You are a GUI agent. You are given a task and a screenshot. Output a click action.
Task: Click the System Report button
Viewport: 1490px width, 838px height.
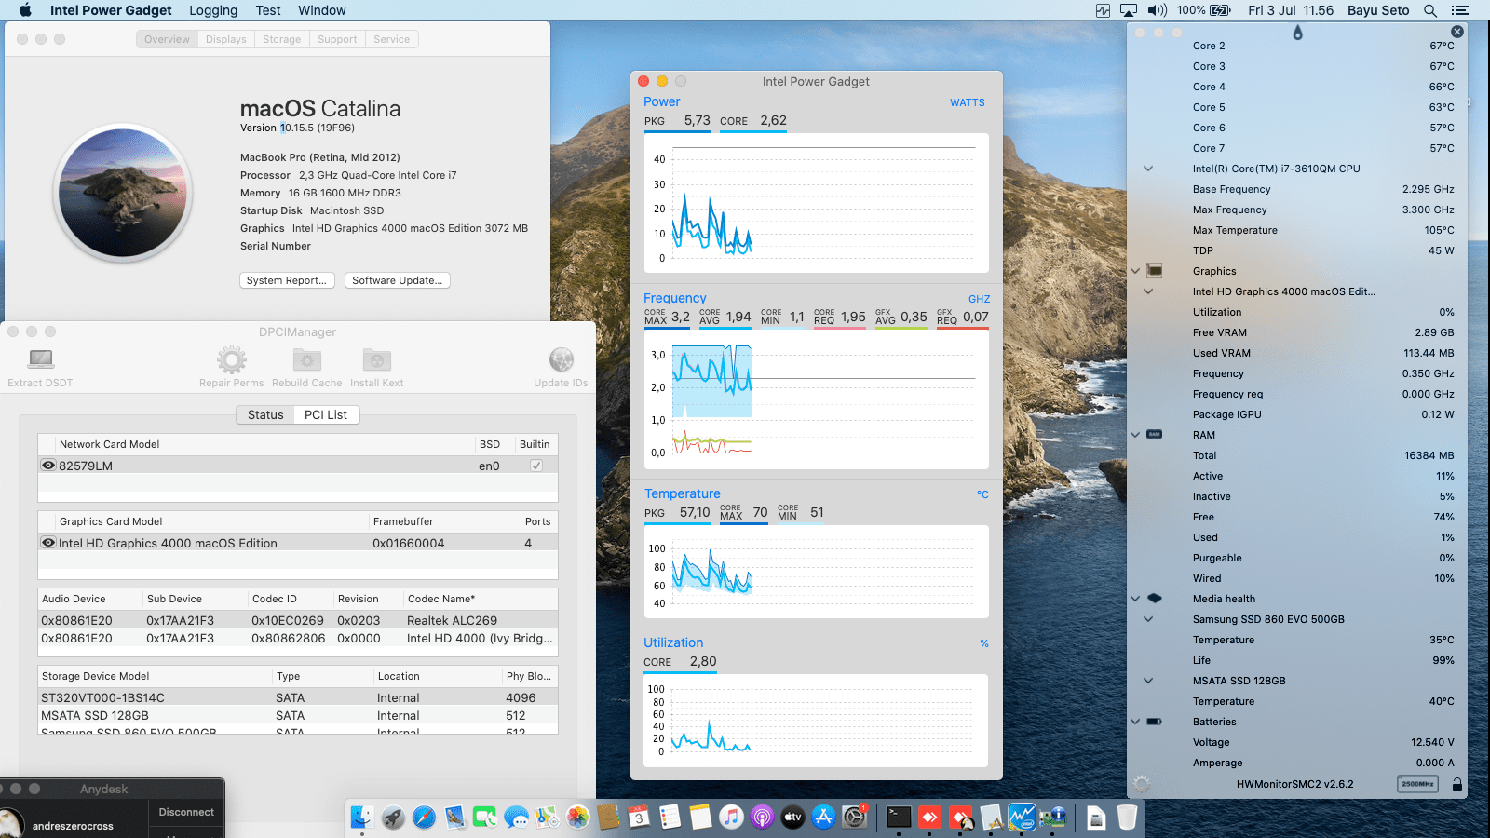287,279
